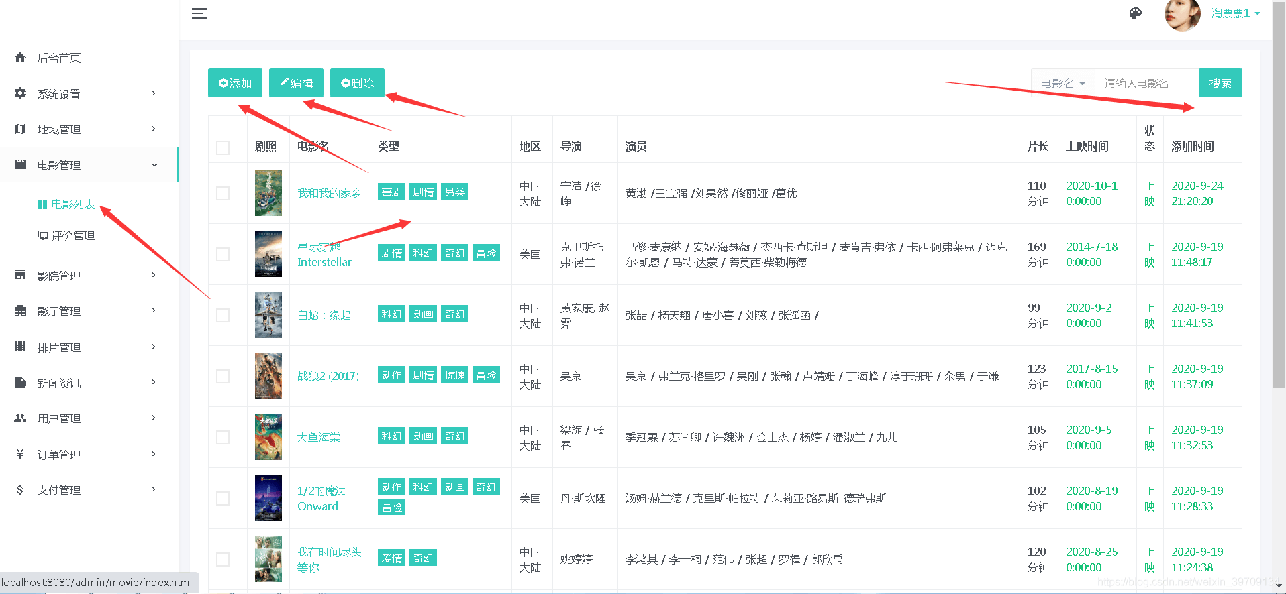Viewport: 1286px width, 594px height.
Task: Click the 喜剧 tag on 我和我的家乡
Action: click(391, 192)
